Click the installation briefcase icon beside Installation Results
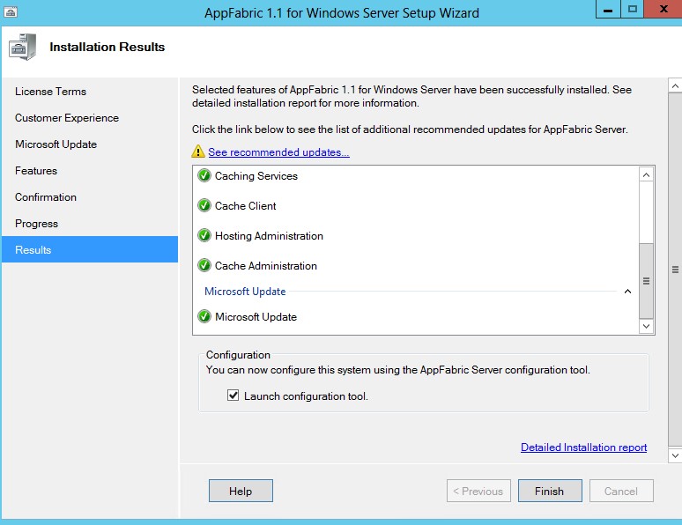 click(x=22, y=47)
